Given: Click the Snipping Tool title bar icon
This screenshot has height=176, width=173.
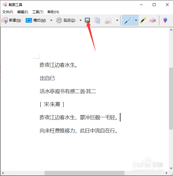Looking at the screenshot, I should (5, 5).
